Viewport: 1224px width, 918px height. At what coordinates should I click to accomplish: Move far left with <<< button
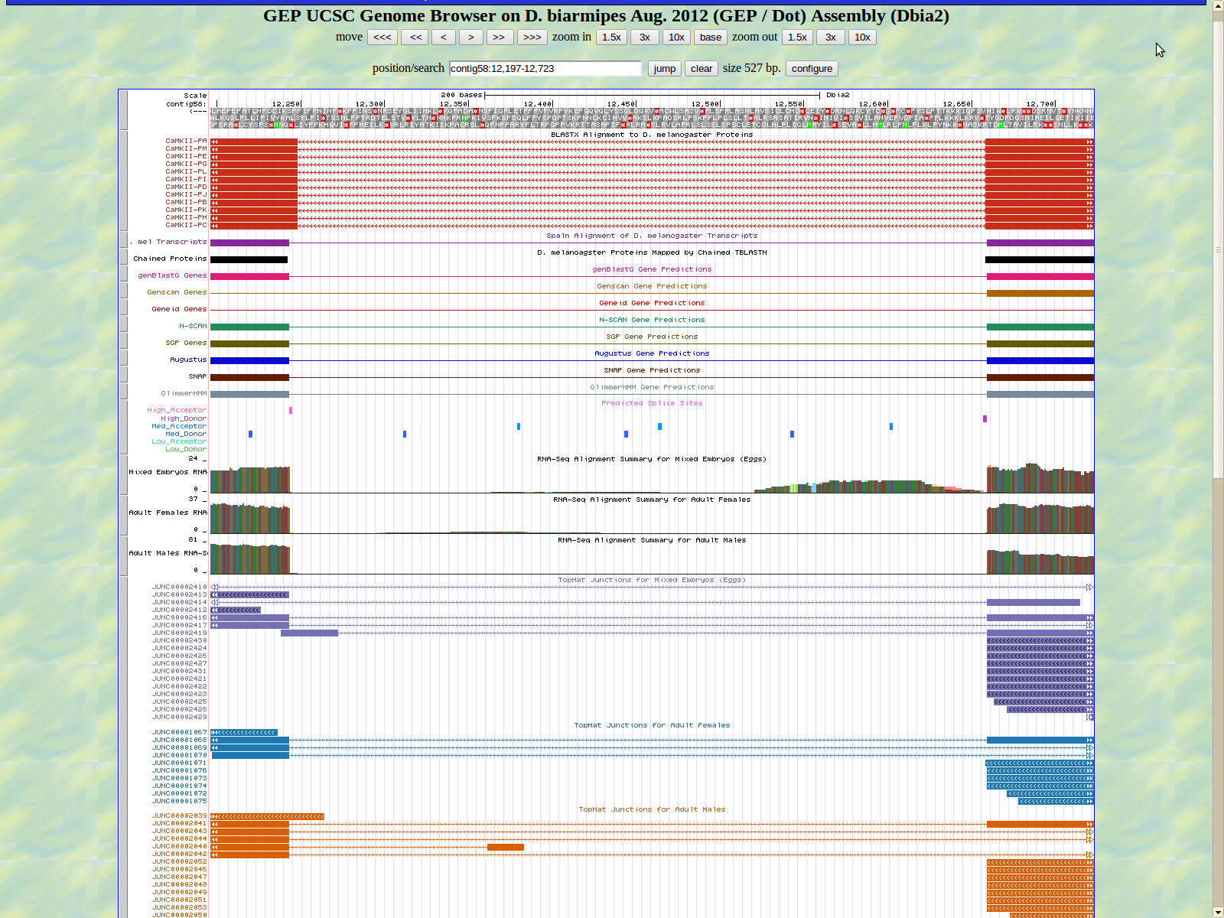tap(382, 37)
